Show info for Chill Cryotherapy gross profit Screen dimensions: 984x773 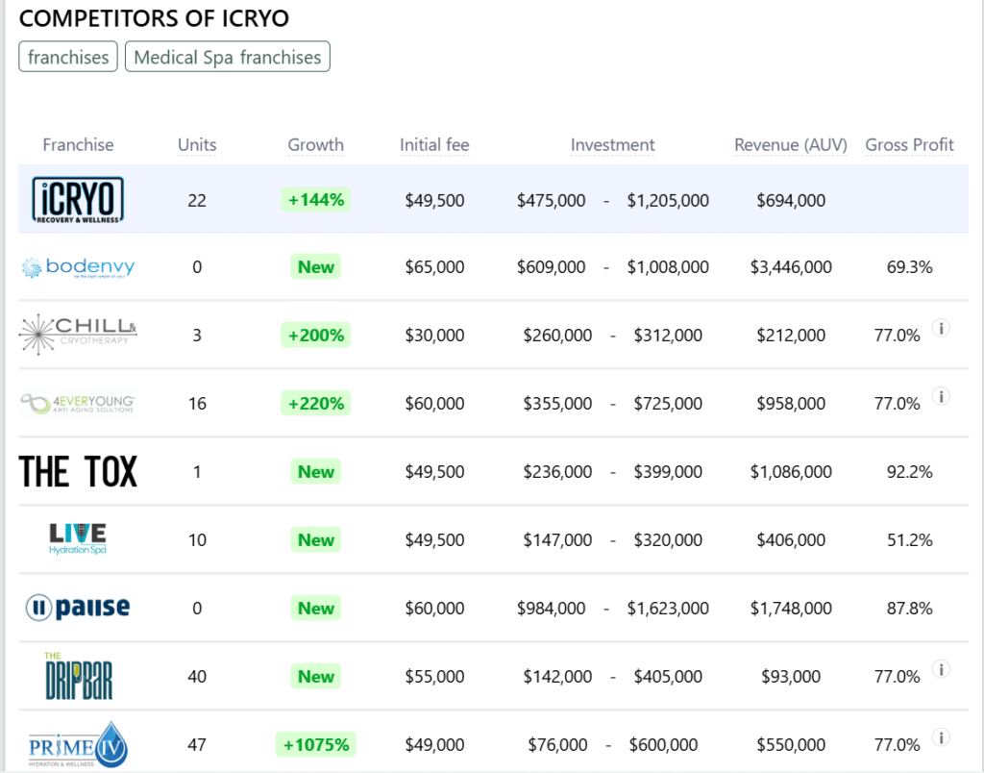pyautogui.click(x=941, y=328)
